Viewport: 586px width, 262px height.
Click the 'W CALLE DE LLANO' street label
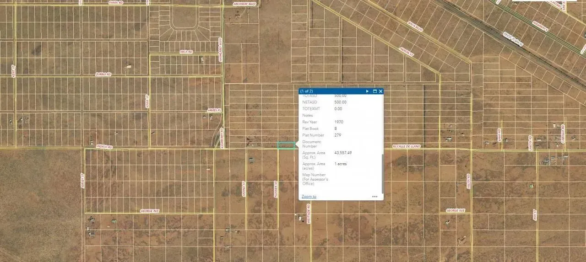tap(407, 147)
